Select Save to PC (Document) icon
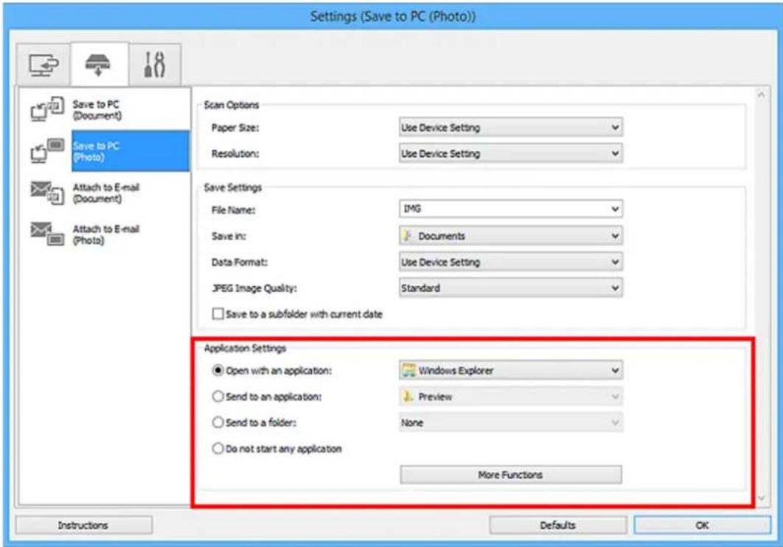The image size is (783, 547). tap(47, 109)
